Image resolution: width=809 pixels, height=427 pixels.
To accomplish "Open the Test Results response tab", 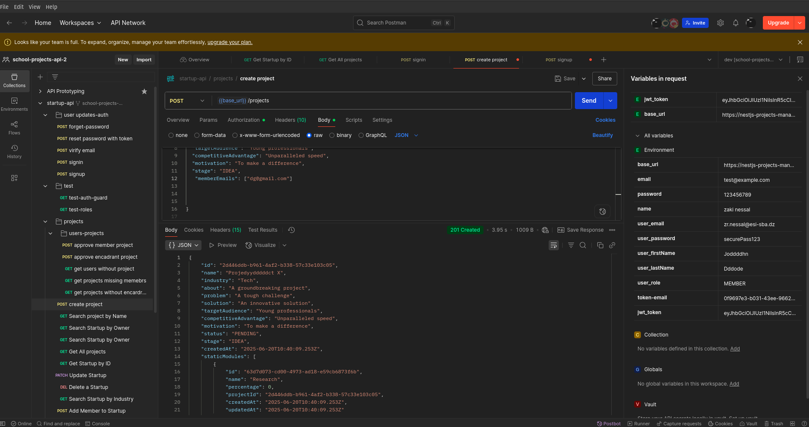I will point(263,230).
